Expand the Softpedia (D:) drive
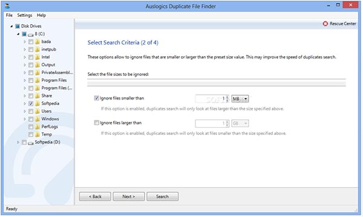 tap(18, 142)
